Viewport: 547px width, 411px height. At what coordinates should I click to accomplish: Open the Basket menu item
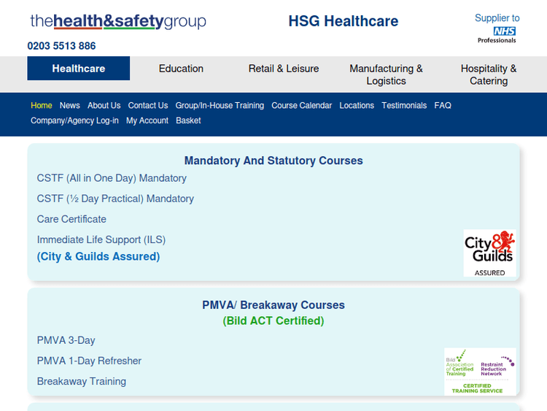click(x=188, y=120)
